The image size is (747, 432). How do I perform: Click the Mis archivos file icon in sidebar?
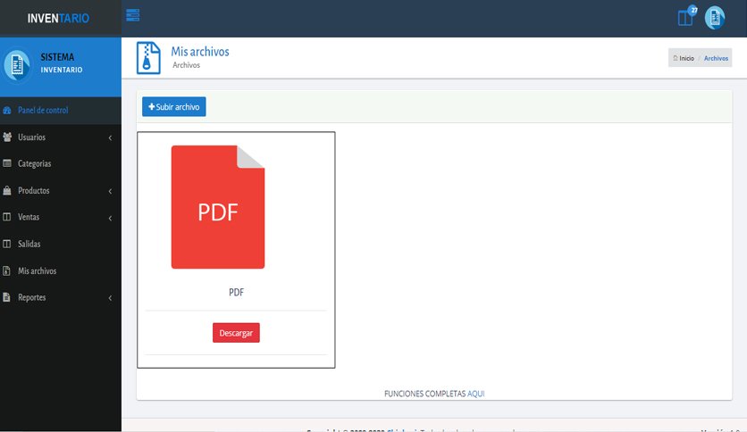pos(6,270)
